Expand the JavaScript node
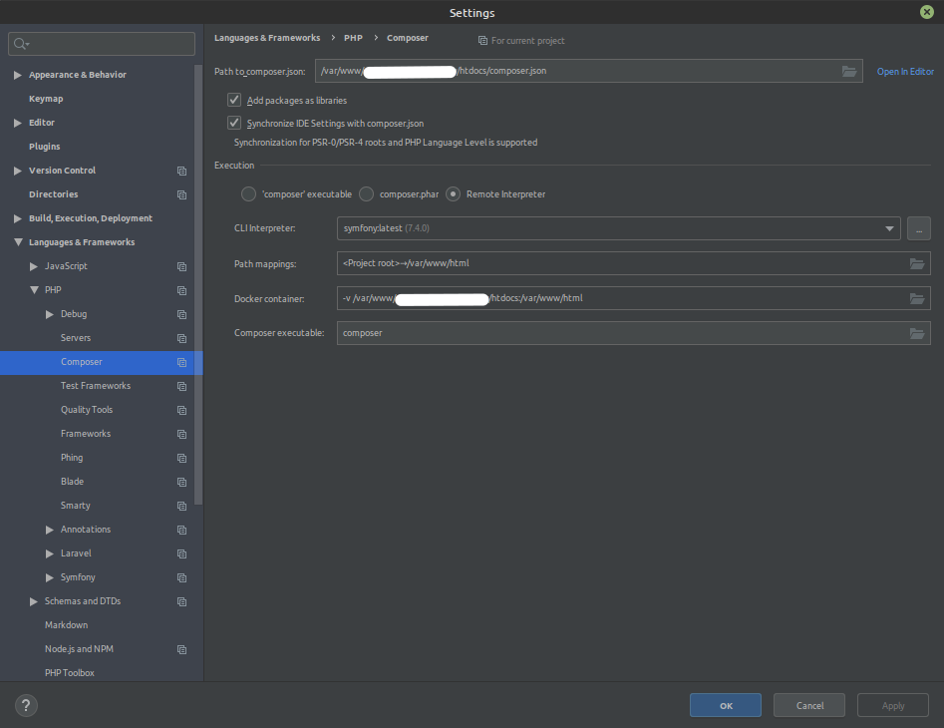This screenshot has height=728, width=944. (x=34, y=266)
